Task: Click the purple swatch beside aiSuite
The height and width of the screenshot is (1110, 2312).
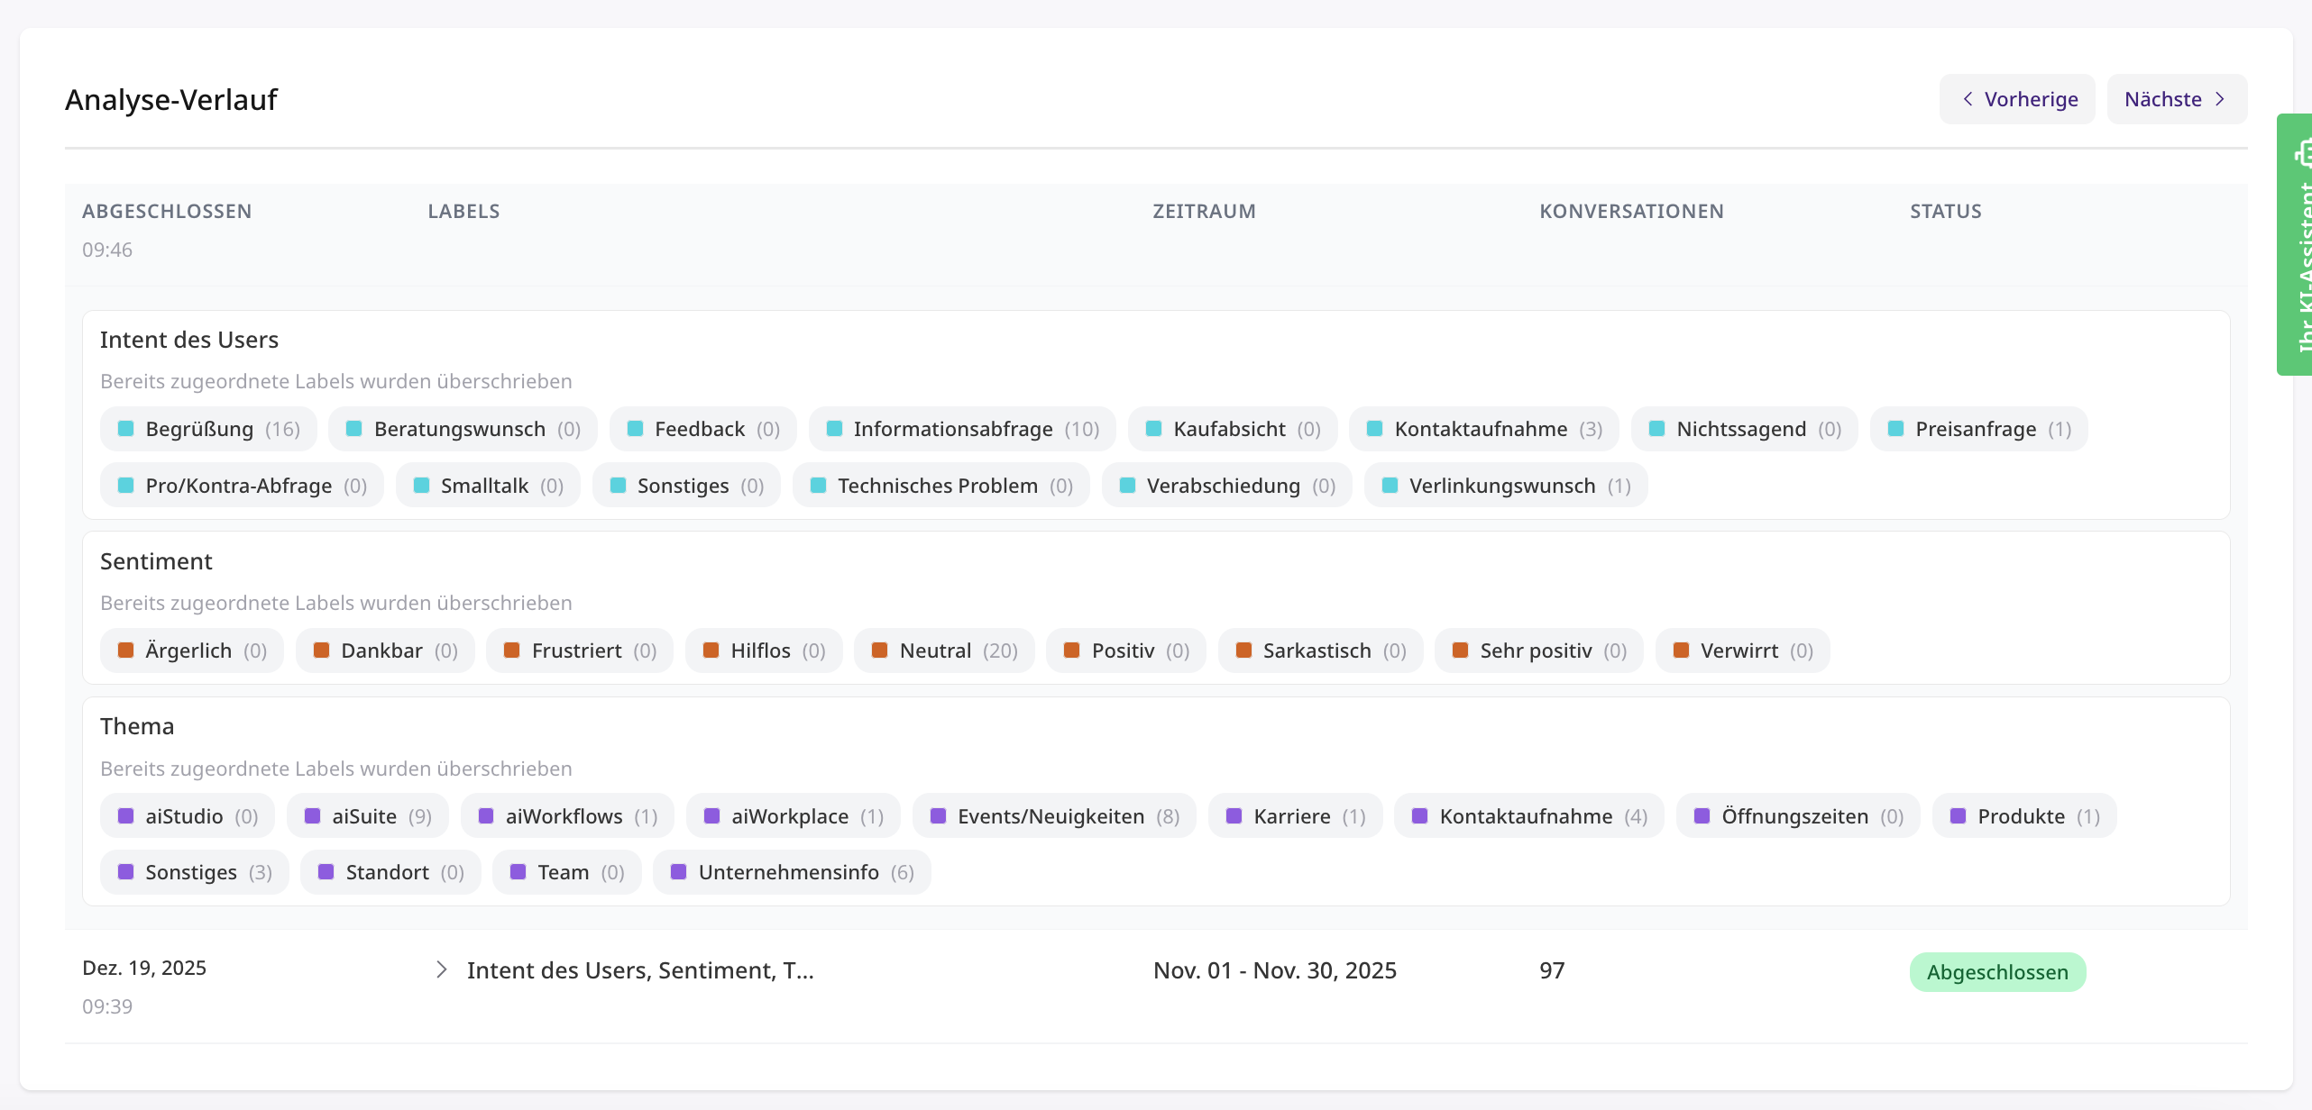Action: point(313,816)
